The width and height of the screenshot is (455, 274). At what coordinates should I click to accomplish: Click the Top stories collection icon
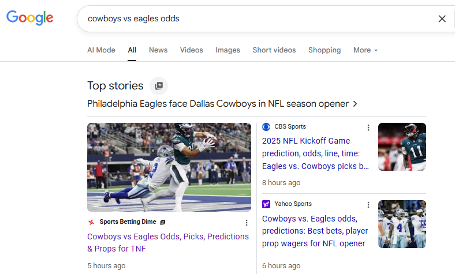(159, 86)
